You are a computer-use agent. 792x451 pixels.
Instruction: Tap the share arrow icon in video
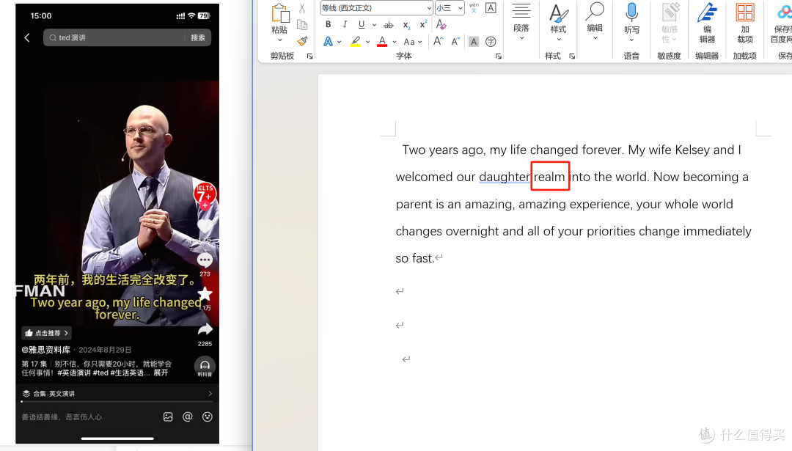tap(205, 330)
